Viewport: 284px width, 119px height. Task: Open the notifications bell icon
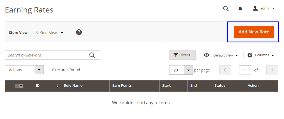pos(240,9)
